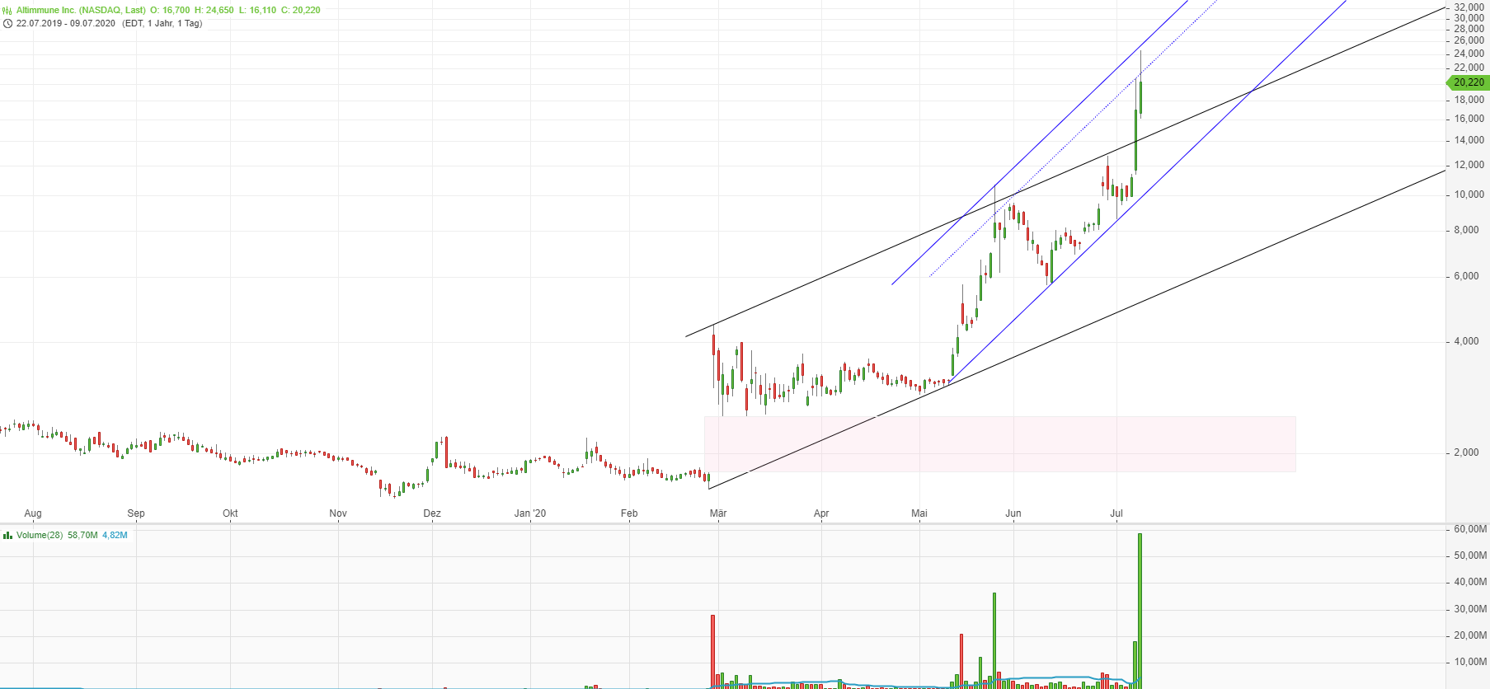Click the 18,000 price axis label
This screenshot has height=689, width=1490.
[1469, 100]
